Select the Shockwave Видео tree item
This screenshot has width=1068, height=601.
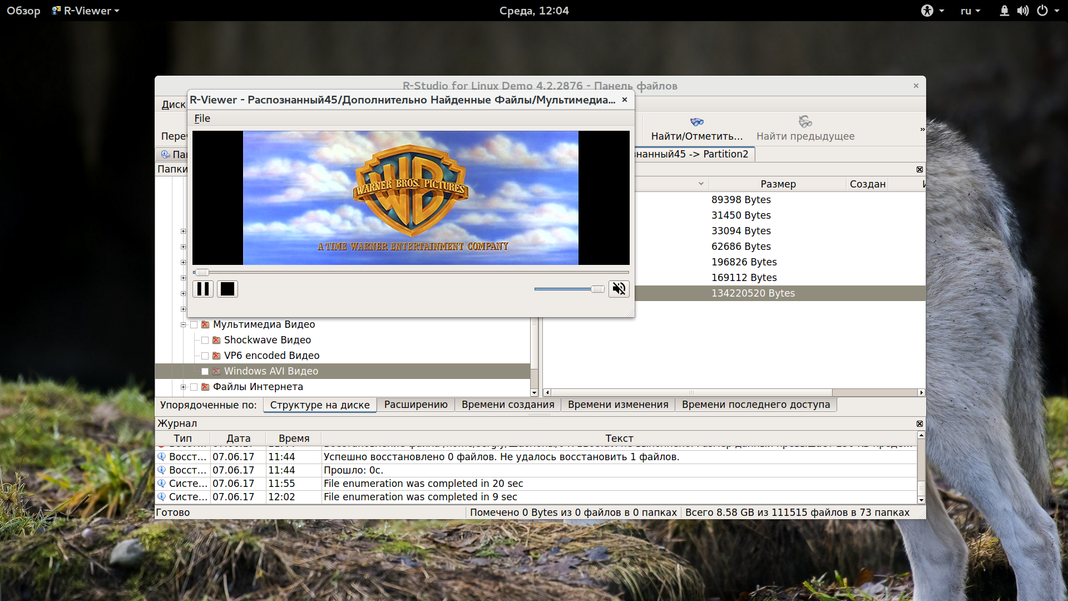[x=268, y=340]
